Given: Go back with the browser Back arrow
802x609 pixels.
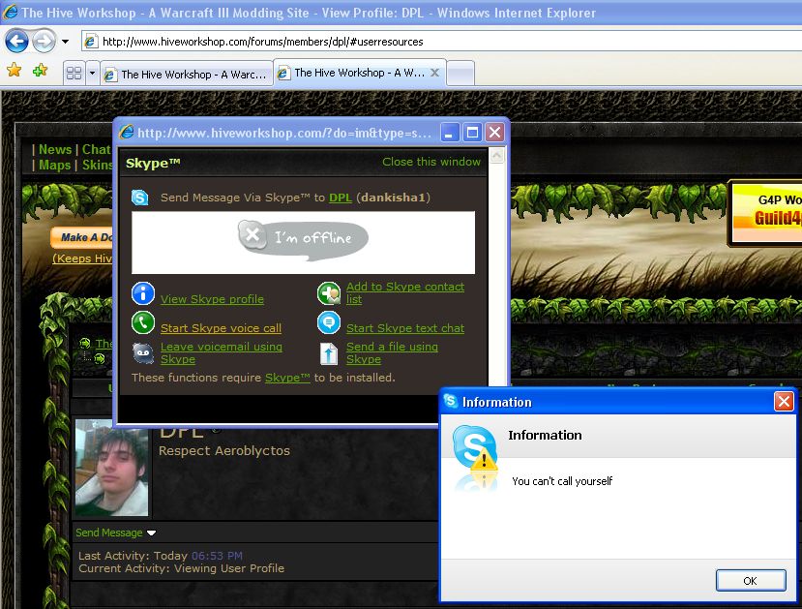Looking at the screenshot, I should click(16, 42).
